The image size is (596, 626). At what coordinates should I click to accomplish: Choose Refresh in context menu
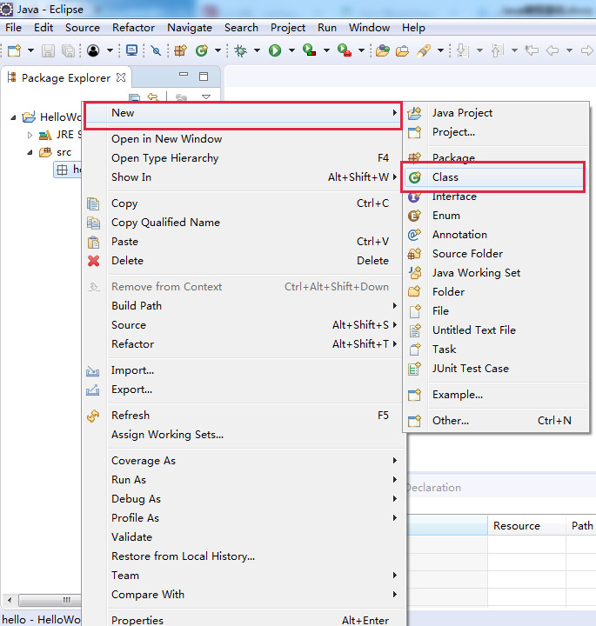click(x=243, y=416)
